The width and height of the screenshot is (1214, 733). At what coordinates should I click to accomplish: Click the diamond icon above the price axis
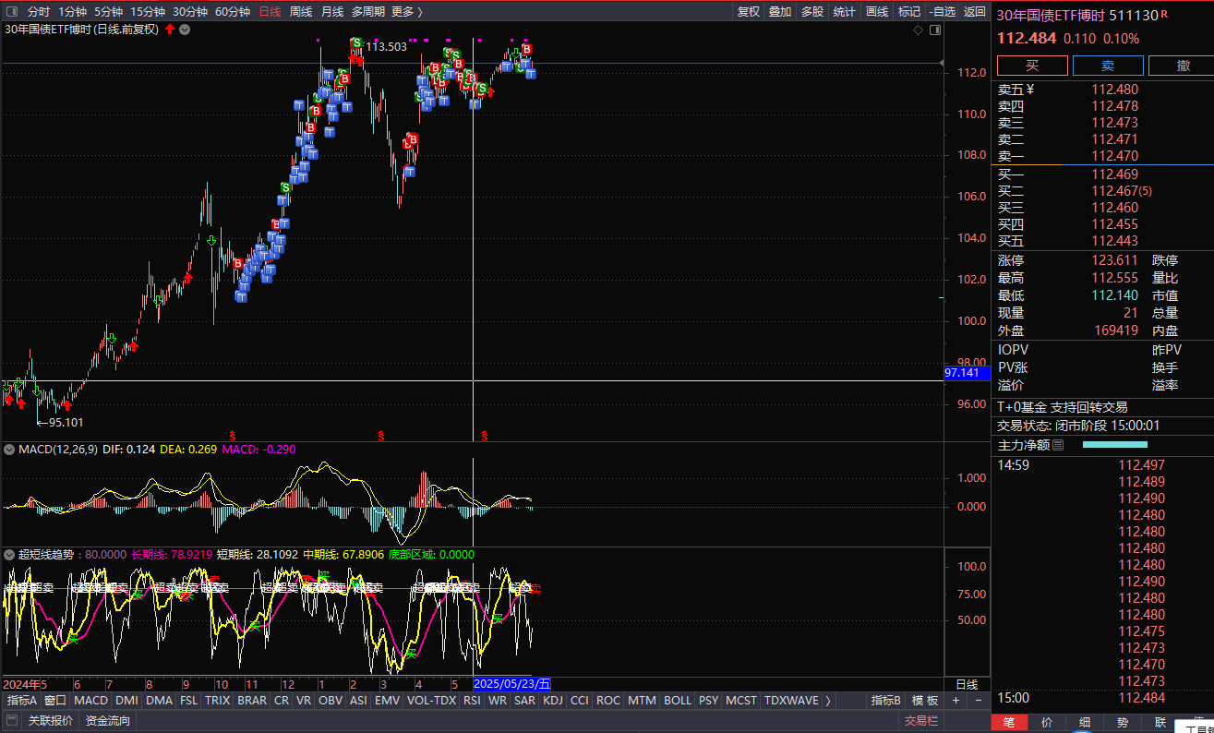[918, 30]
